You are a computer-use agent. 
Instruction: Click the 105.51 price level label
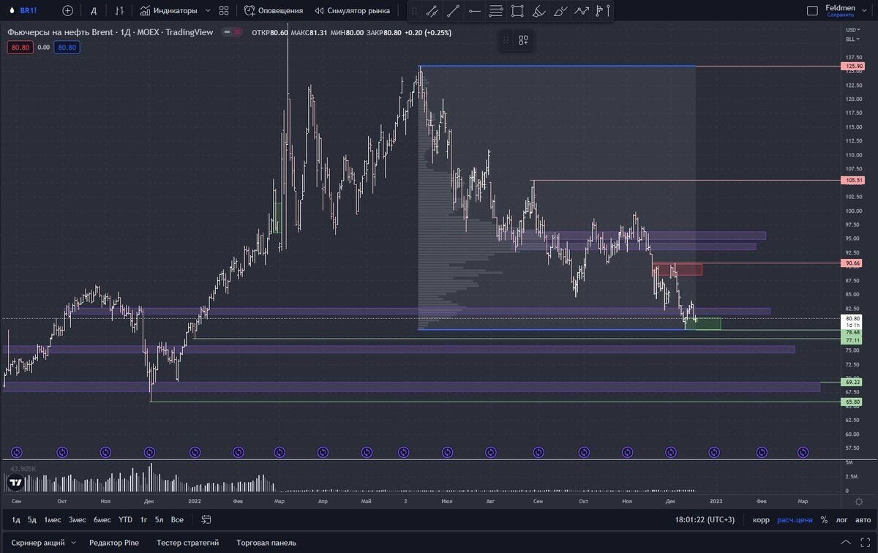[x=854, y=180]
